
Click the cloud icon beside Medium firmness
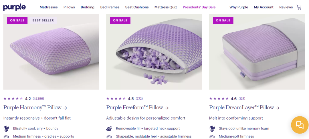click(6, 136)
